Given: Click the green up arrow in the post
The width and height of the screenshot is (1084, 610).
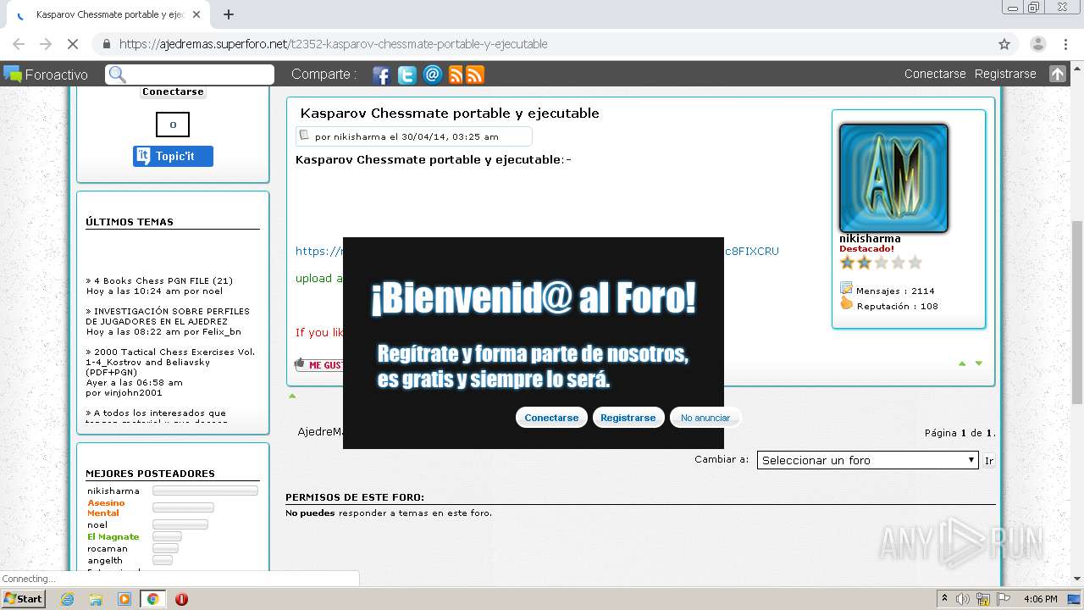Looking at the screenshot, I should click(962, 363).
